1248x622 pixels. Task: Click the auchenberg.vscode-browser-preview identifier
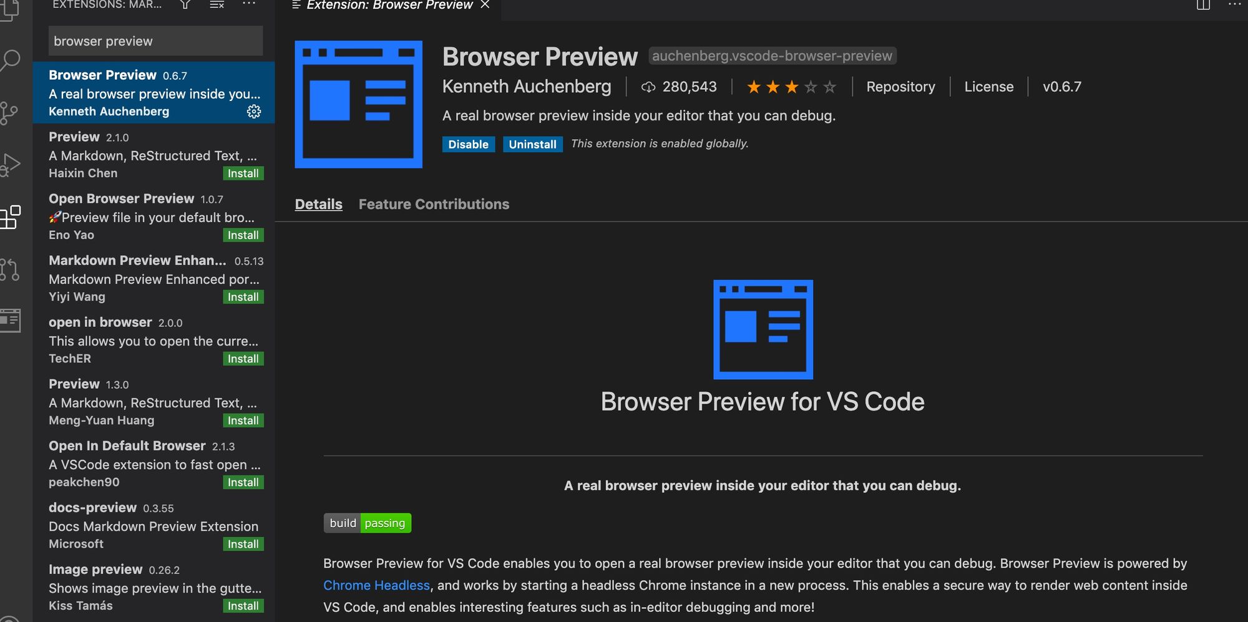[x=773, y=56]
